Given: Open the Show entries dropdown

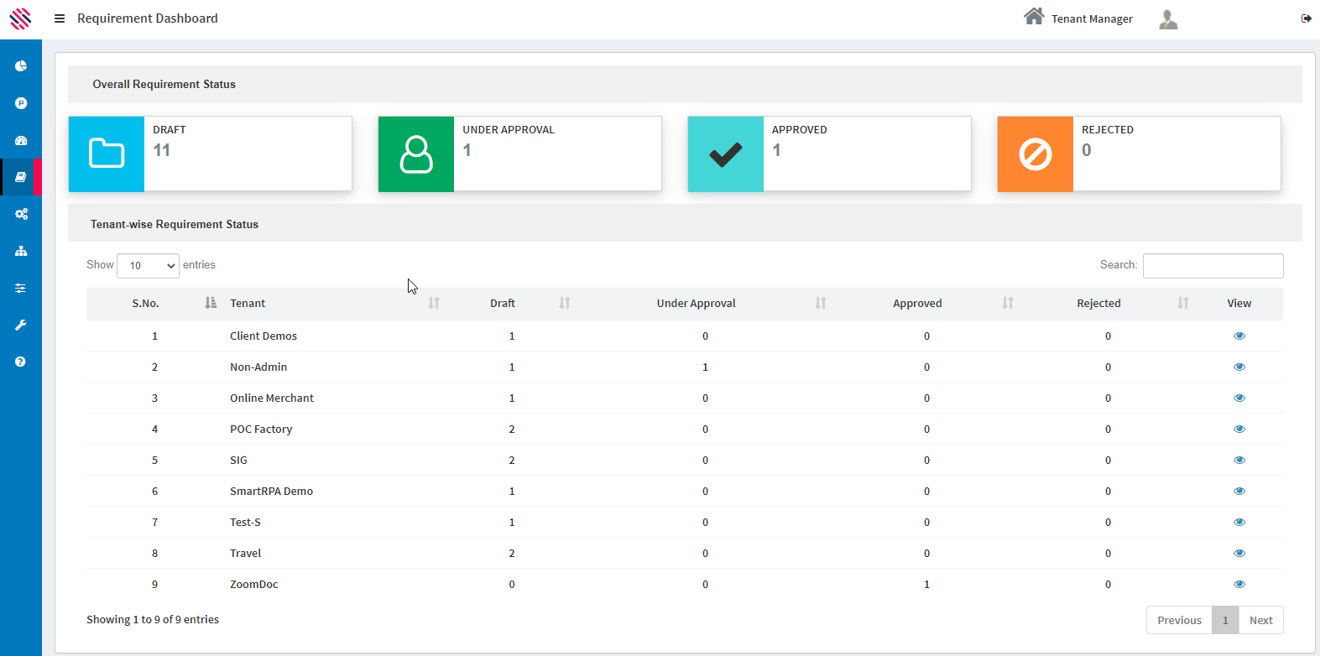Looking at the screenshot, I should coord(148,266).
